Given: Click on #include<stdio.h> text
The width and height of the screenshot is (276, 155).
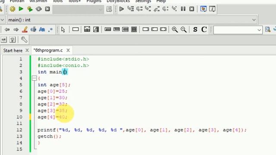Looking at the screenshot, I should [x=63, y=59].
